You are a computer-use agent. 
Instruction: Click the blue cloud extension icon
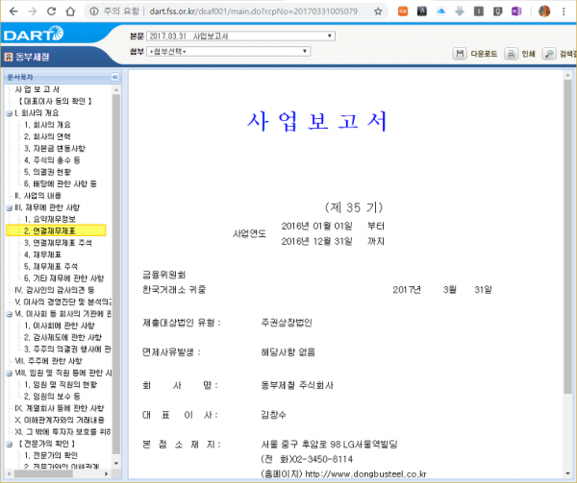[x=440, y=12]
